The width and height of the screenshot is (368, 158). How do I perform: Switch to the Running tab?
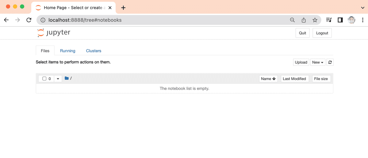68,51
